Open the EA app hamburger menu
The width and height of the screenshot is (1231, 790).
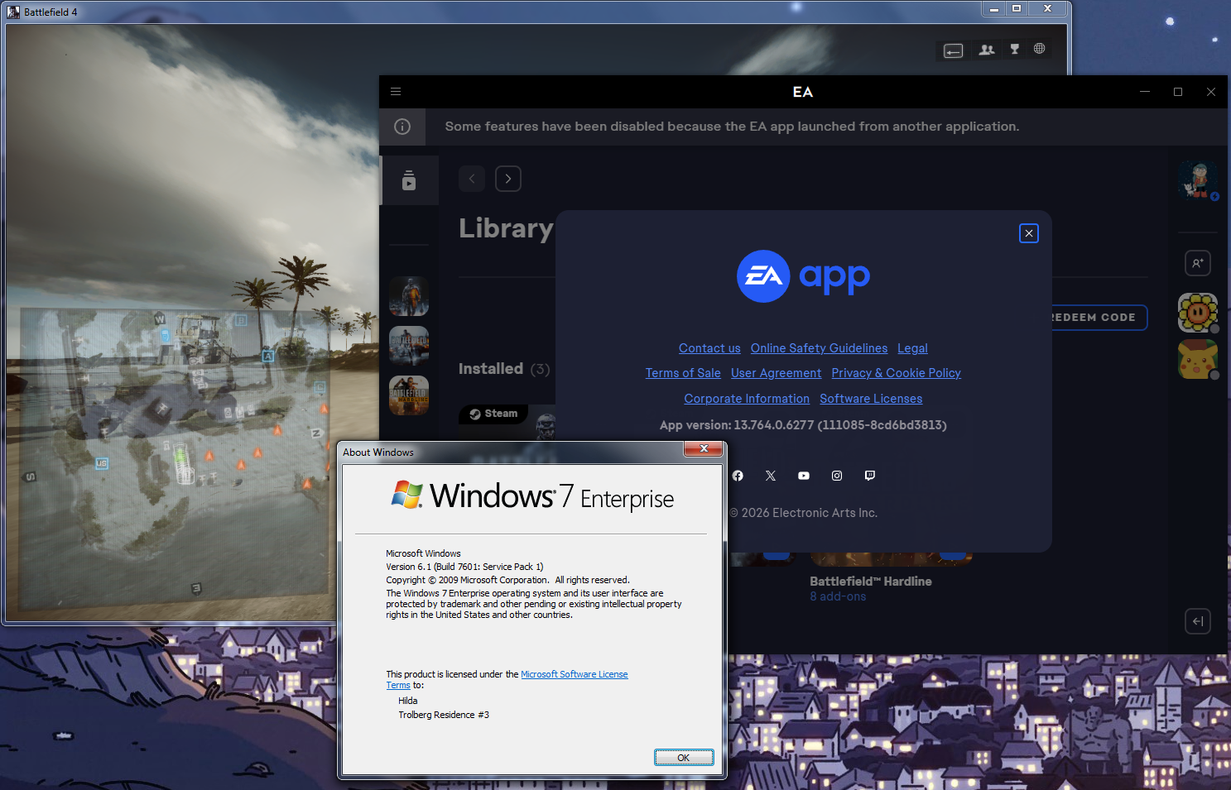coord(396,92)
